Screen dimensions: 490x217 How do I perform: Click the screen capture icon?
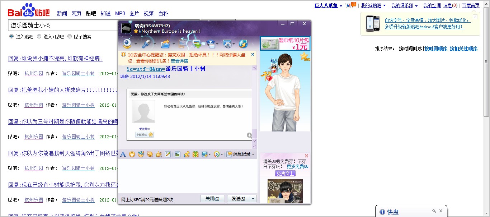204,154
